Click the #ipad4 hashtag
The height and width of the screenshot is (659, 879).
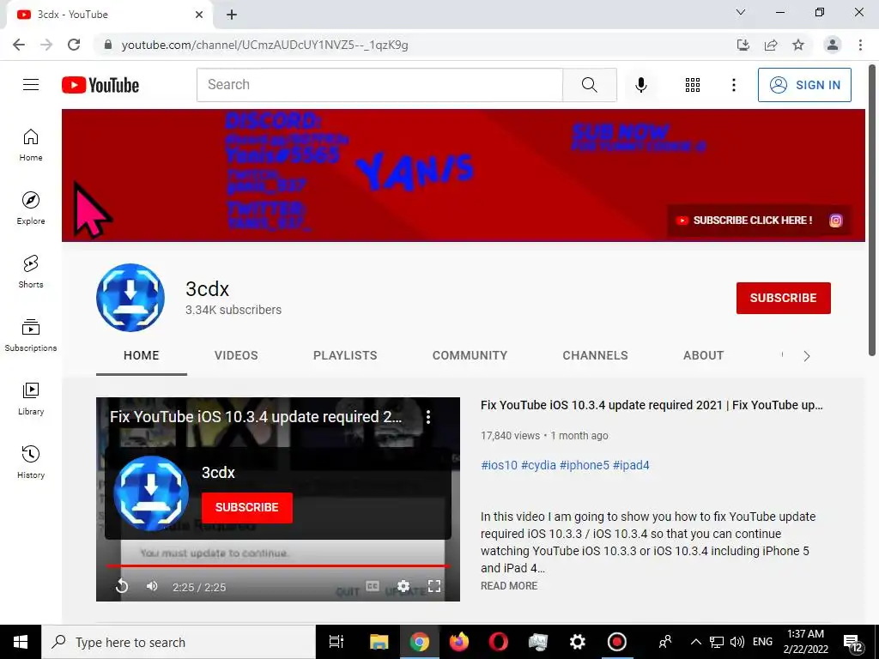click(631, 465)
